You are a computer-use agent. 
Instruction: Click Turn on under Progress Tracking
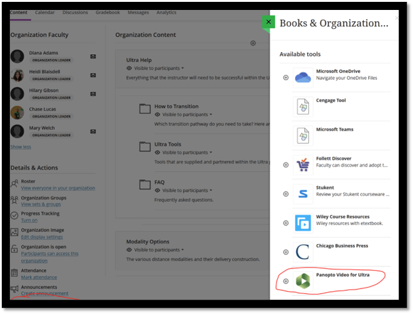tap(29, 220)
